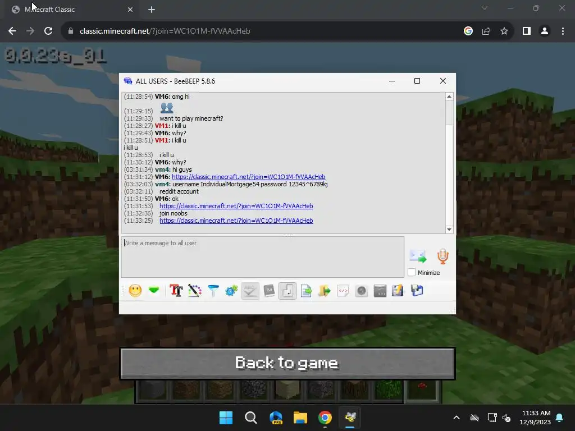Send the message with envelope arrow button
This screenshot has width=575, height=431.
tap(418, 256)
